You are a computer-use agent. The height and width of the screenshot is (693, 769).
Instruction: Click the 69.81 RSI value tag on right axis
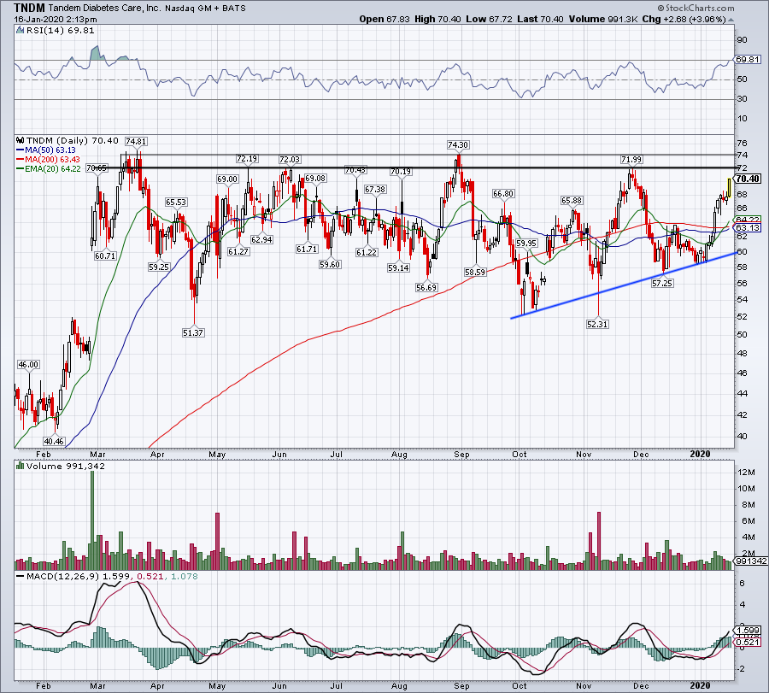click(x=748, y=59)
